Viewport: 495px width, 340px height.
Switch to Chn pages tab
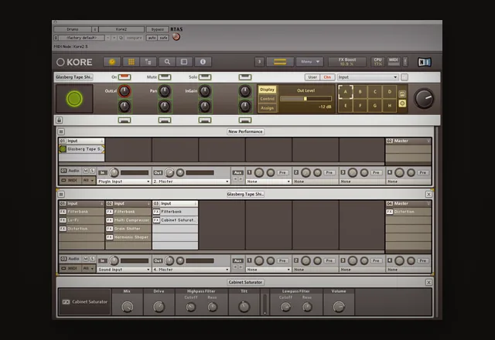click(x=327, y=77)
